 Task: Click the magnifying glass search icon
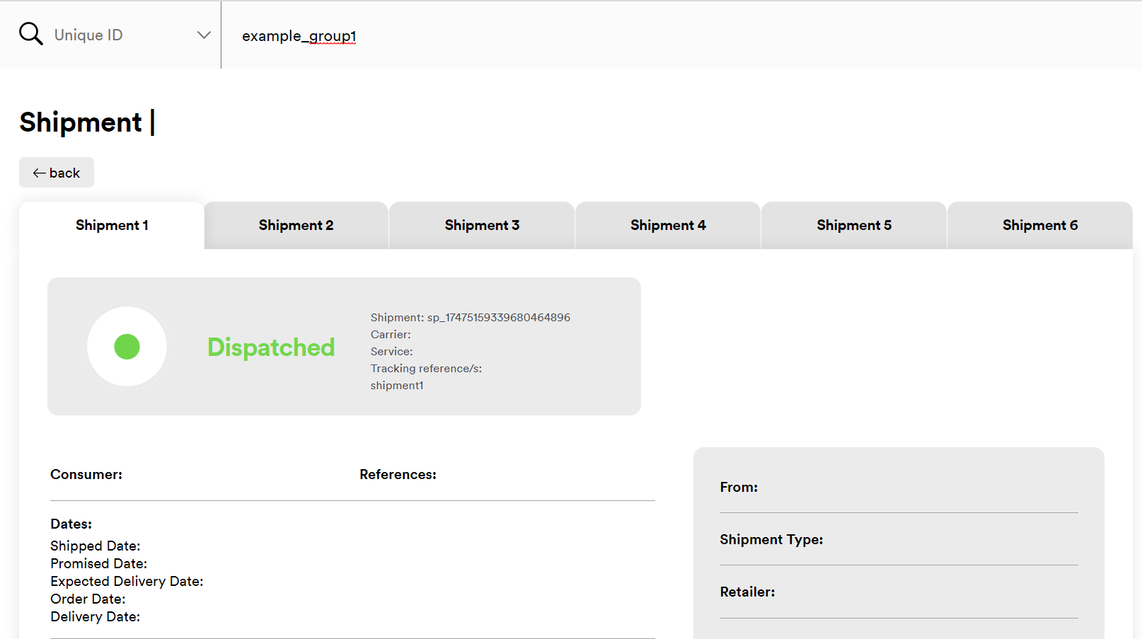click(30, 34)
